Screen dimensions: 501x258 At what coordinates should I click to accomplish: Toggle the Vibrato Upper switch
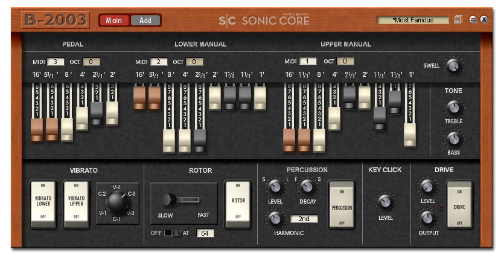click(x=77, y=204)
